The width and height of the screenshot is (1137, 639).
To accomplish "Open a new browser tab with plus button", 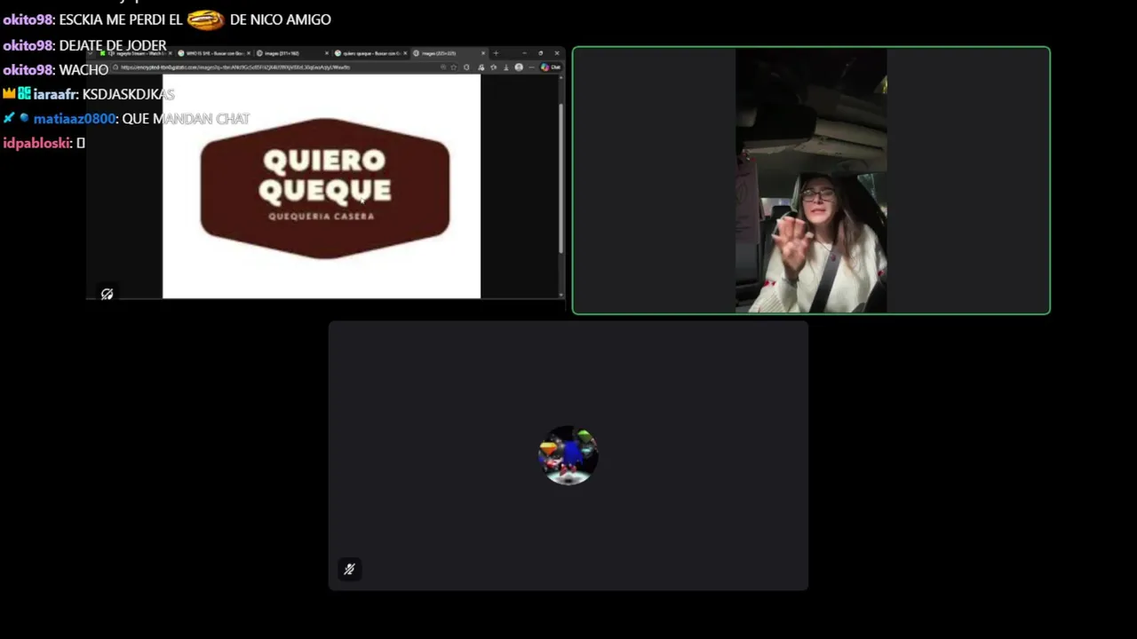I will coord(496,53).
